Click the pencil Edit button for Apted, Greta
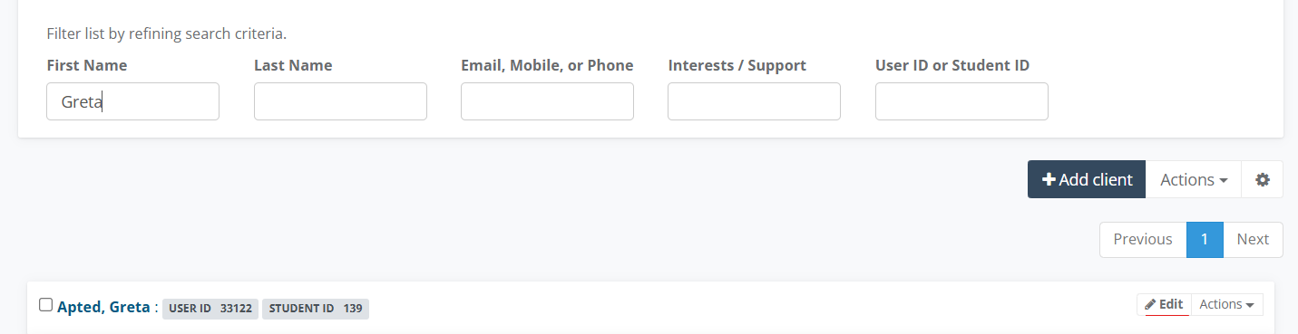The image size is (1298, 334). (1164, 305)
